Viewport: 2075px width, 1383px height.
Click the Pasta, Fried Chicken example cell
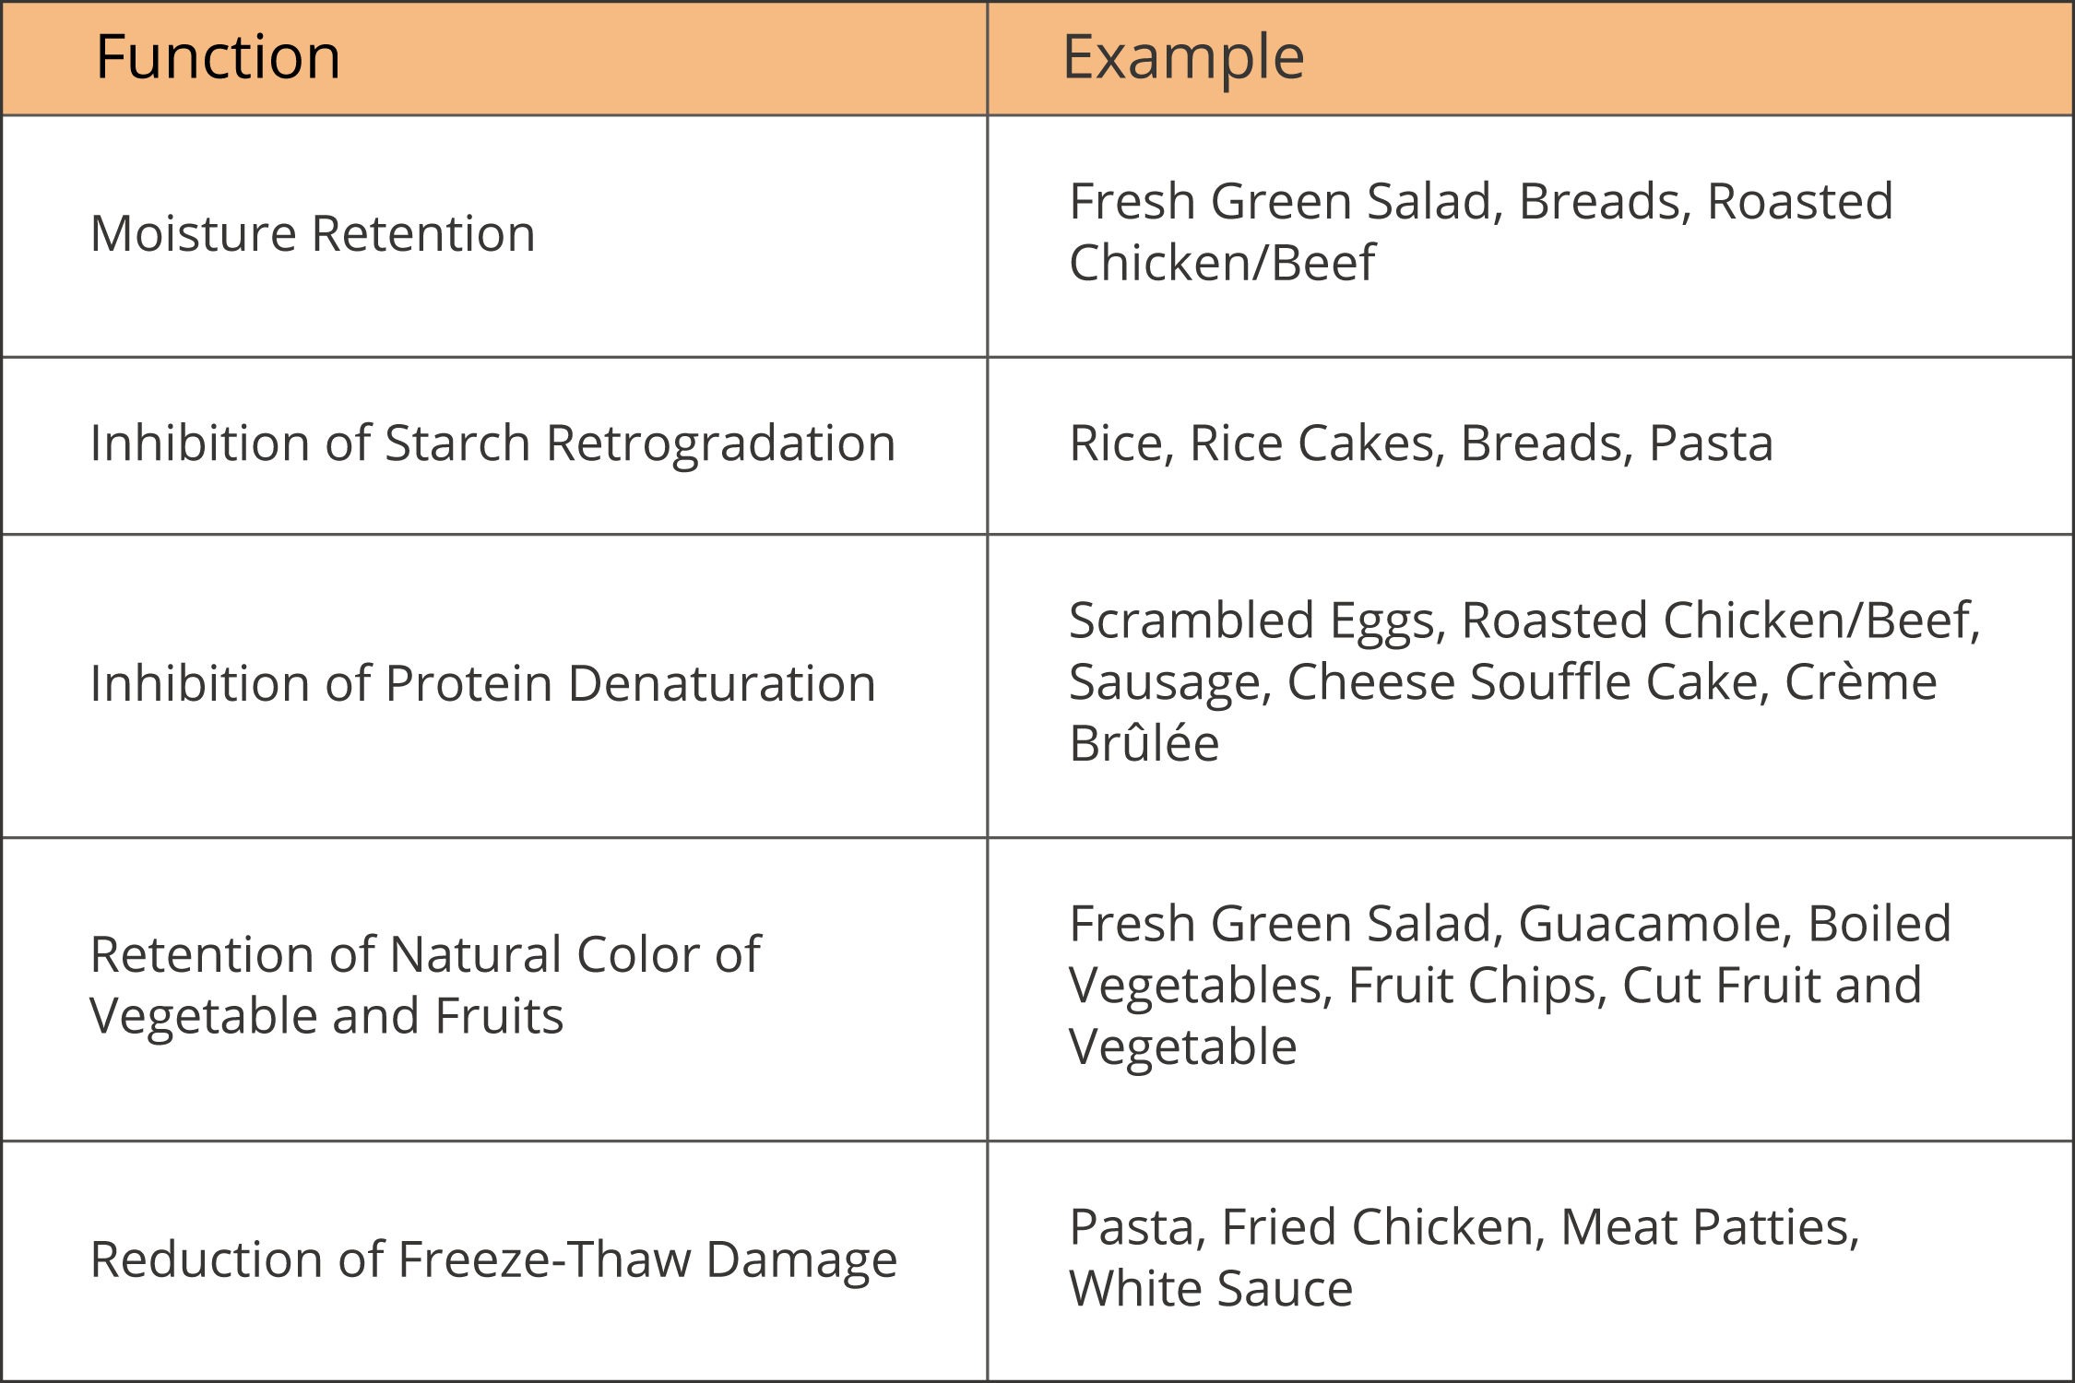click(1530, 1260)
